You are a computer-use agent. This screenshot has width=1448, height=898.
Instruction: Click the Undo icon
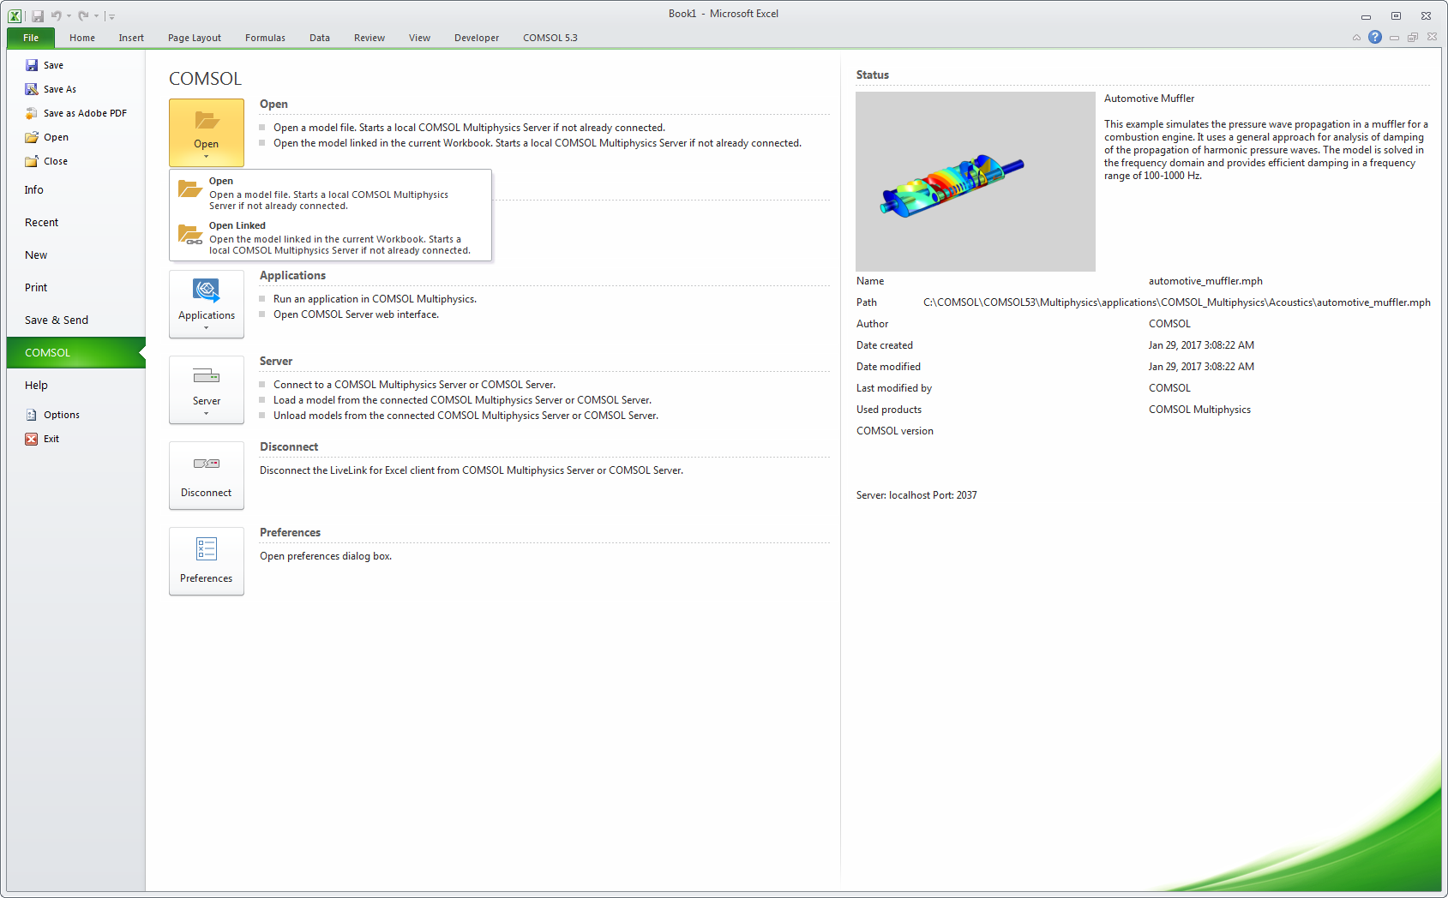click(55, 15)
